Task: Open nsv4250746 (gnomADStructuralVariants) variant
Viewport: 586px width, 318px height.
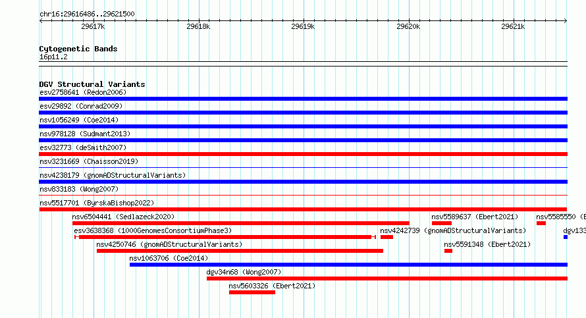Action: point(169,244)
